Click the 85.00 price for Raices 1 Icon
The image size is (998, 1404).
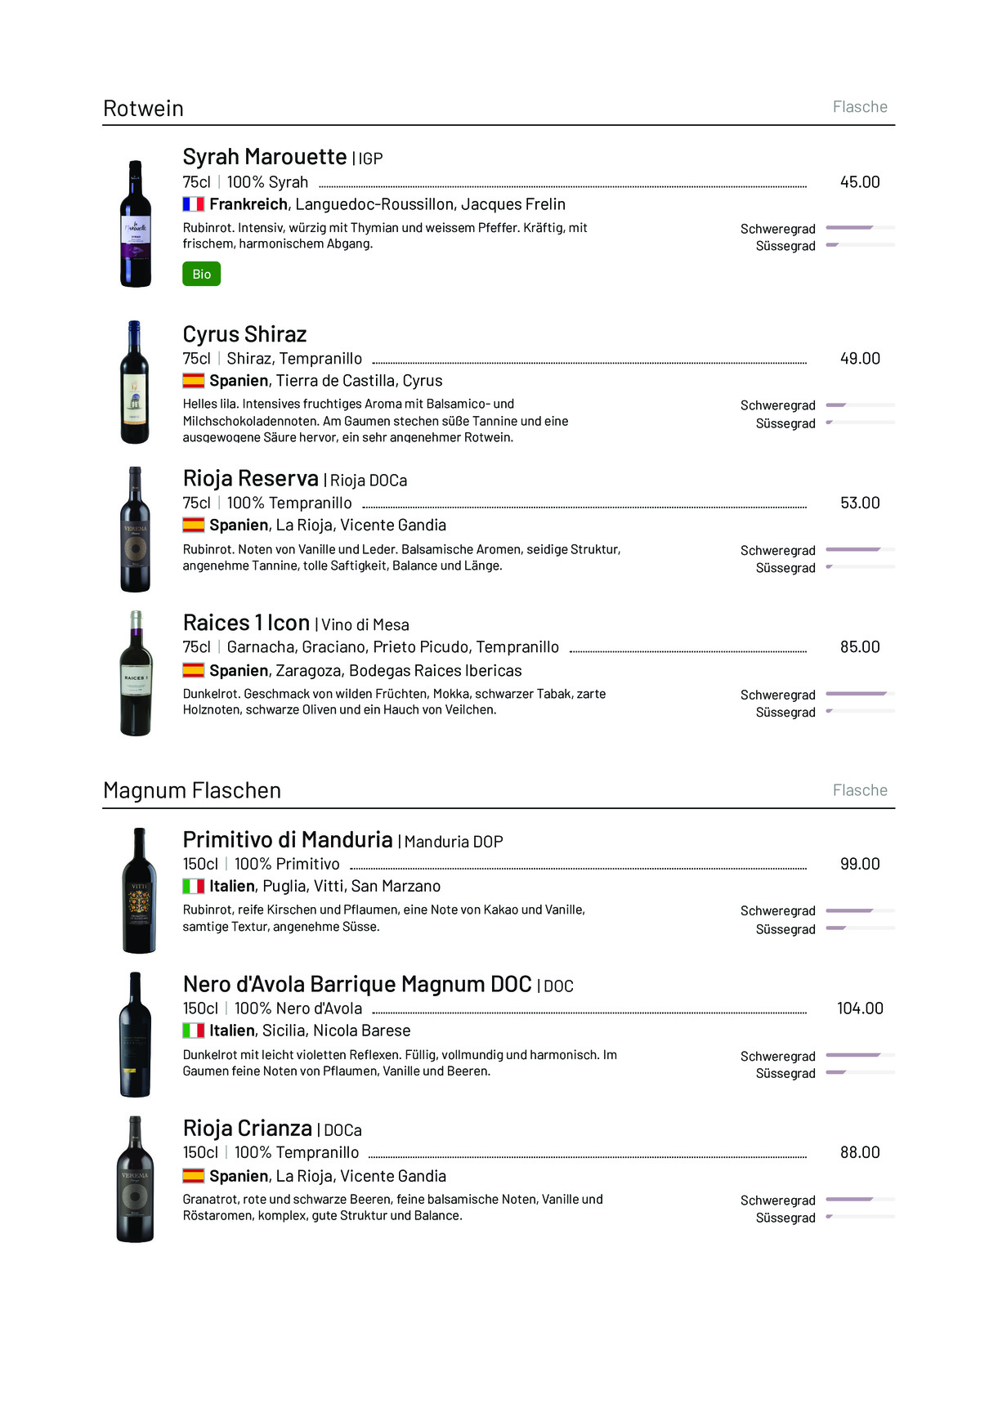pos(860,647)
